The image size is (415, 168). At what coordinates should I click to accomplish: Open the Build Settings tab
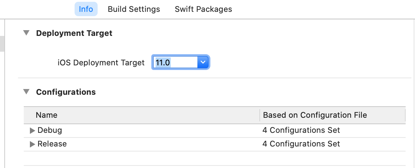tap(134, 9)
